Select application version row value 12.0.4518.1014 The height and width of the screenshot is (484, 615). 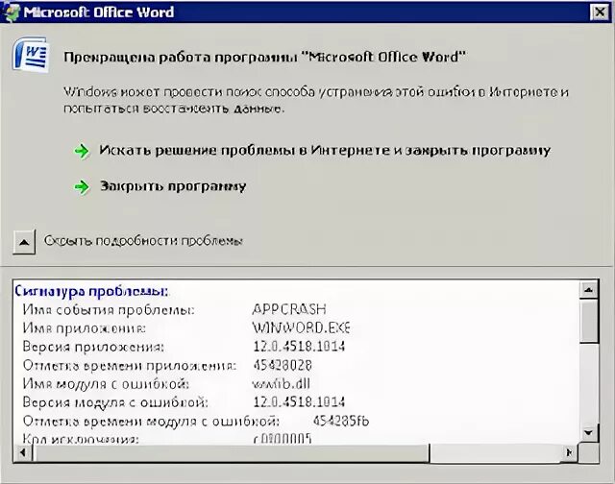299,347
